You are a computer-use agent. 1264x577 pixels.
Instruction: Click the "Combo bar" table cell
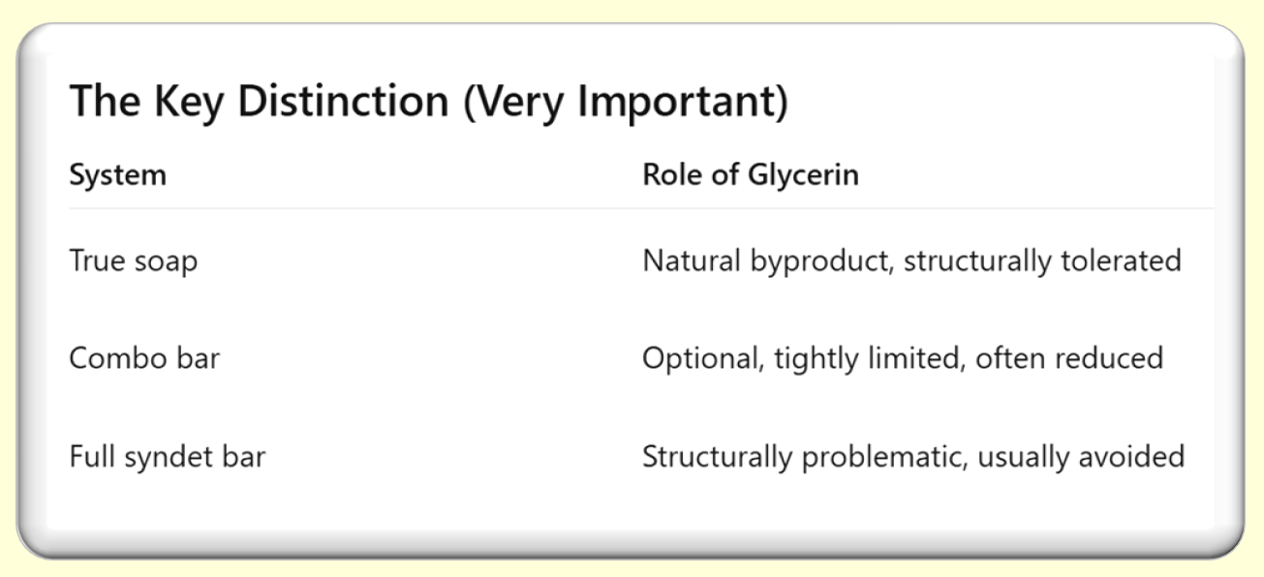[x=144, y=358]
